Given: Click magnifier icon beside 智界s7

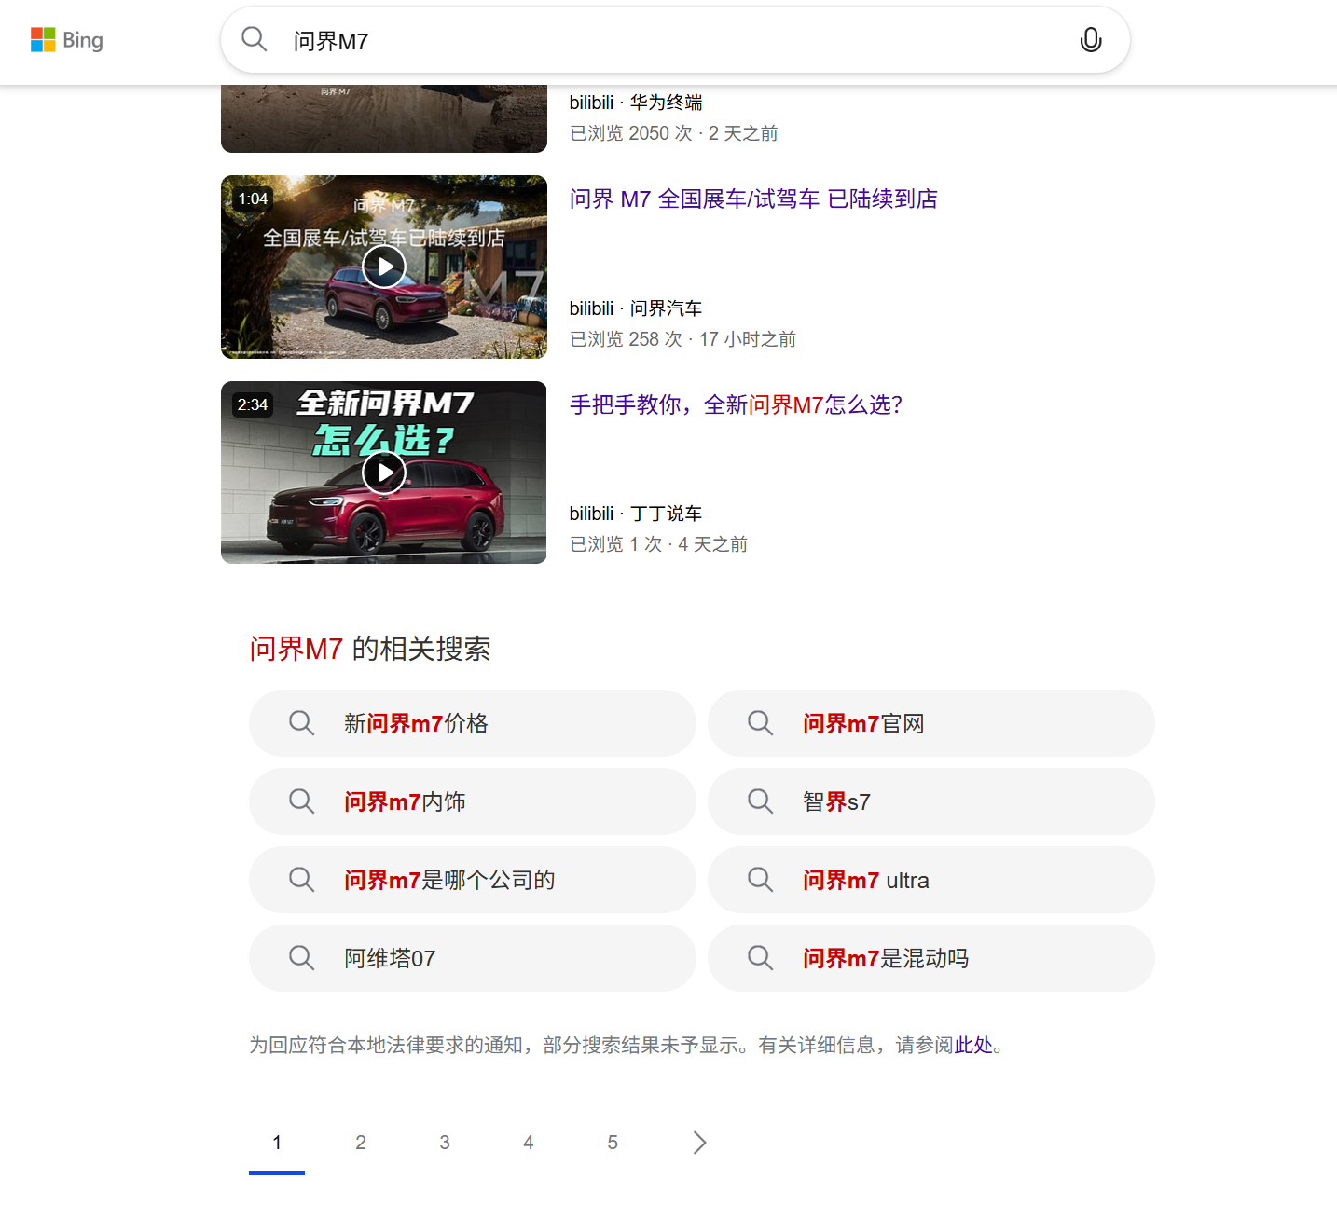Looking at the screenshot, I should coord(760,801).
